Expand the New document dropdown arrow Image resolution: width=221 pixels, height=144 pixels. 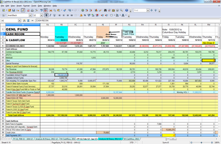click(x=7, y=10)
